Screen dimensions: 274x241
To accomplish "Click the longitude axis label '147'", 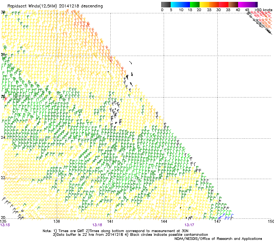I will pos(217,221).
